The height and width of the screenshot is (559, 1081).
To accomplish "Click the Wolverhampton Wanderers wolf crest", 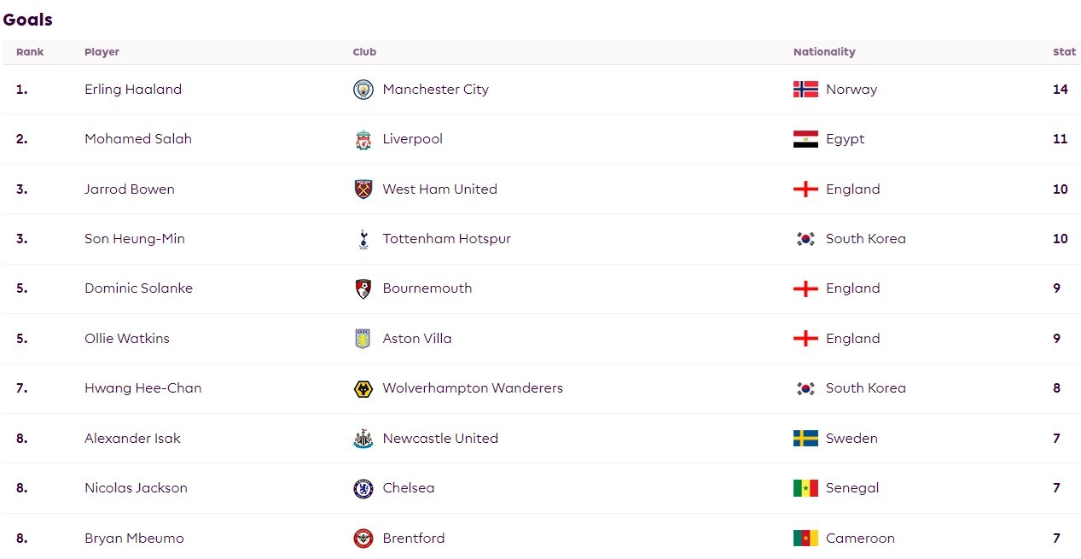I will [363, 389].
